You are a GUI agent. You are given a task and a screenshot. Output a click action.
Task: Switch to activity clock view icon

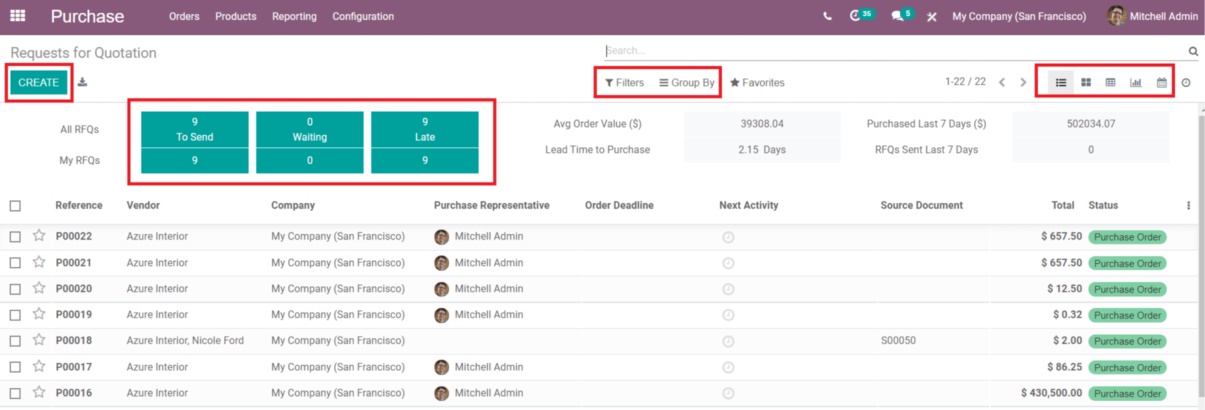[1186, 83]
